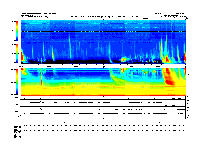Click the 12:00 tick below the line plots
Viewport: 200px width, 154px height.
click(104, 120)
